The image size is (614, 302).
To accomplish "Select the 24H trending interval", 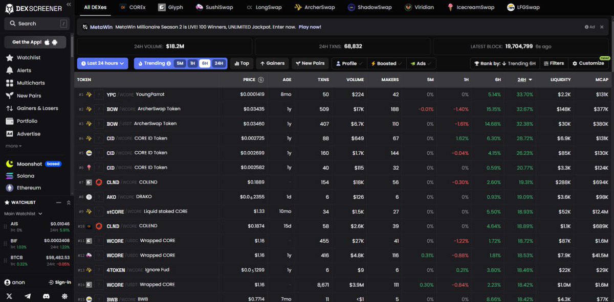I will (x=218, y=63).
